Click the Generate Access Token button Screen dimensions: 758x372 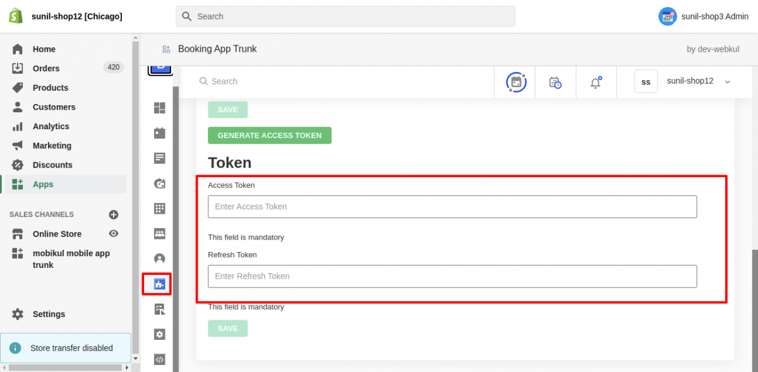270,136
